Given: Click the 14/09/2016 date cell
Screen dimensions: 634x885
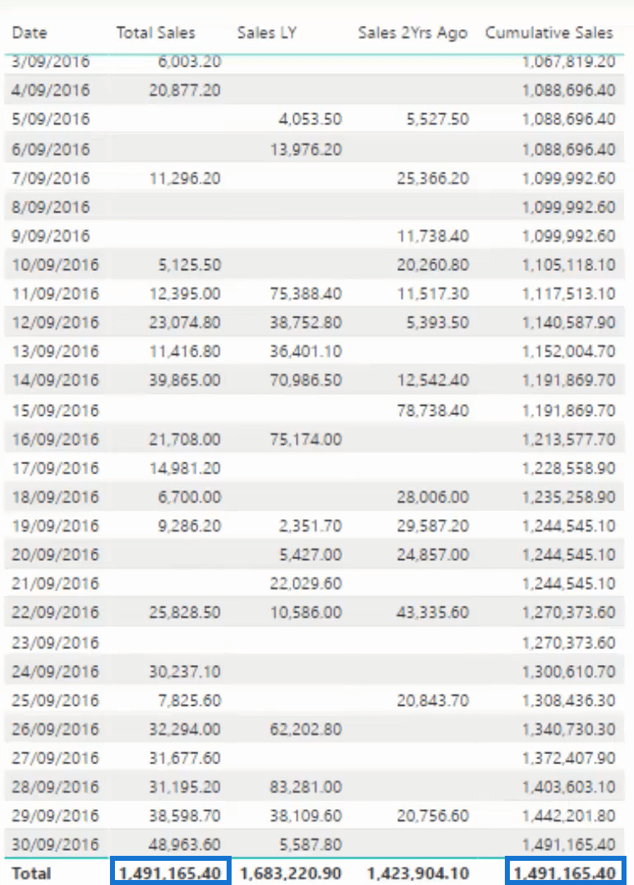Looking at the screenshot, I should tap(55, 380).
